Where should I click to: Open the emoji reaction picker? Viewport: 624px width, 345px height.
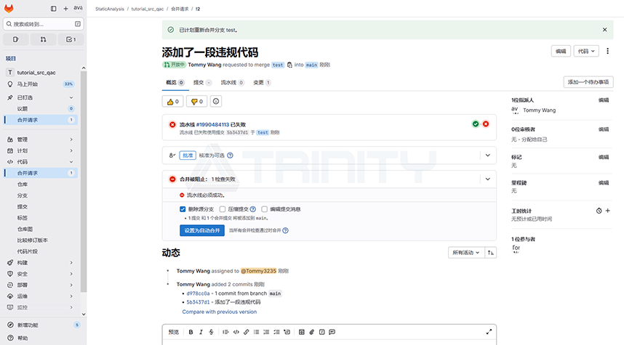point(216,101)
